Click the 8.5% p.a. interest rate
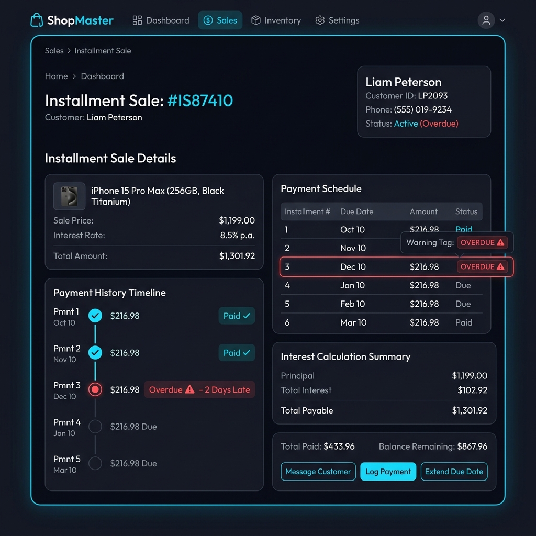The image size is (536, 536). 237,235
